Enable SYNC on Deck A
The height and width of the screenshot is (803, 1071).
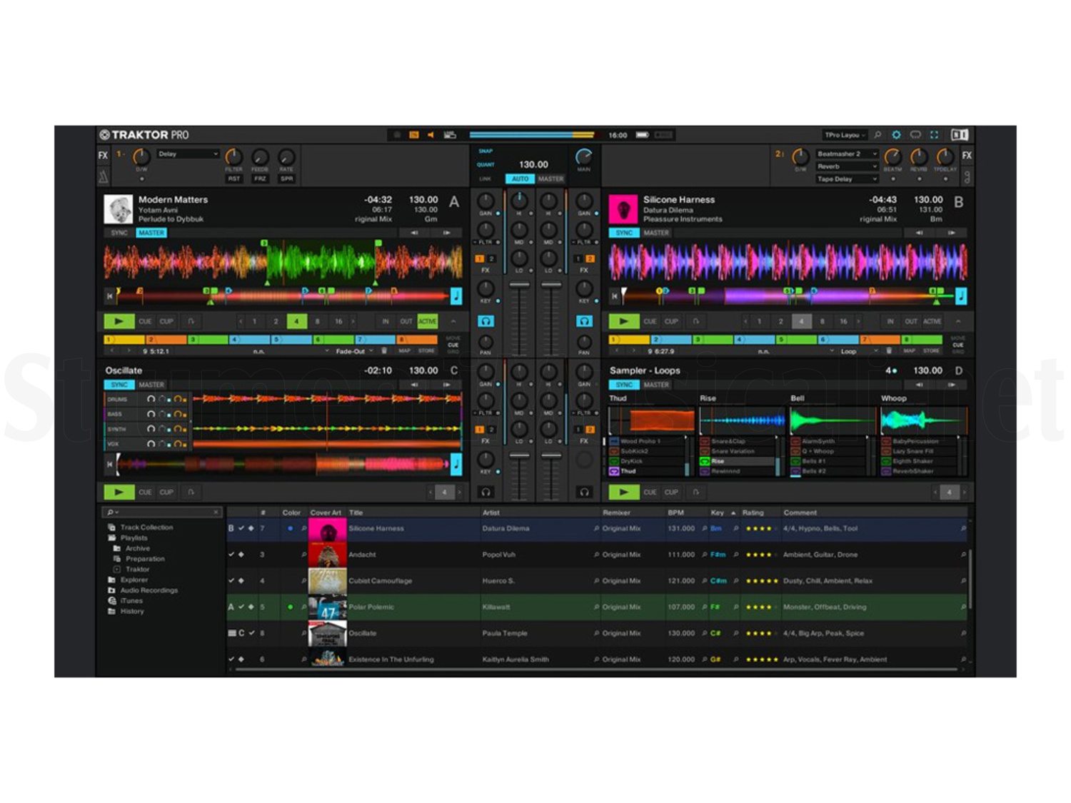click(119, 233)
